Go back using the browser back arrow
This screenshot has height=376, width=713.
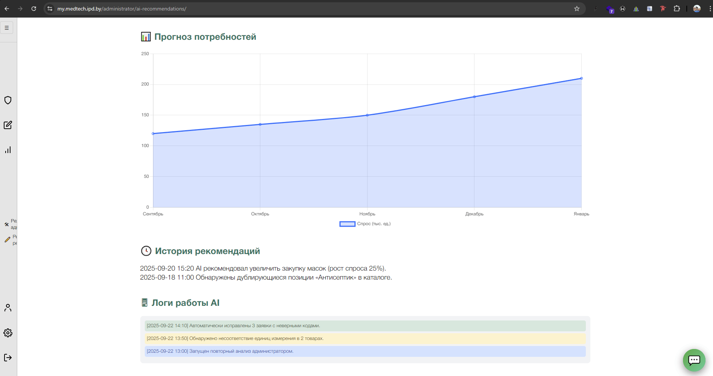pyautogui.click(x=7, y=9)
